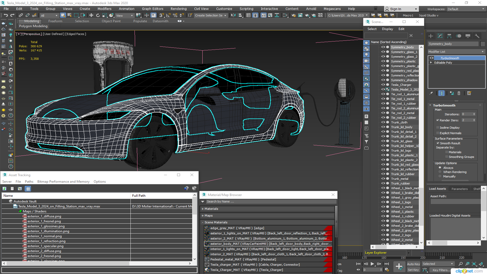Switch Asset Tracking to table view
Screen dimensions: 487x274
[x=28, y=189]
